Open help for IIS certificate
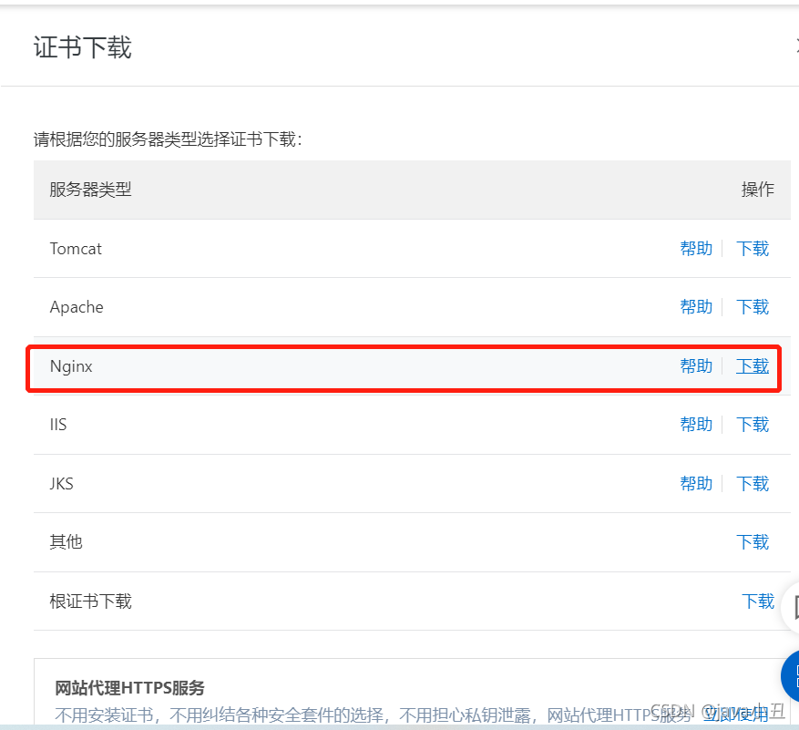 [696, 424]
